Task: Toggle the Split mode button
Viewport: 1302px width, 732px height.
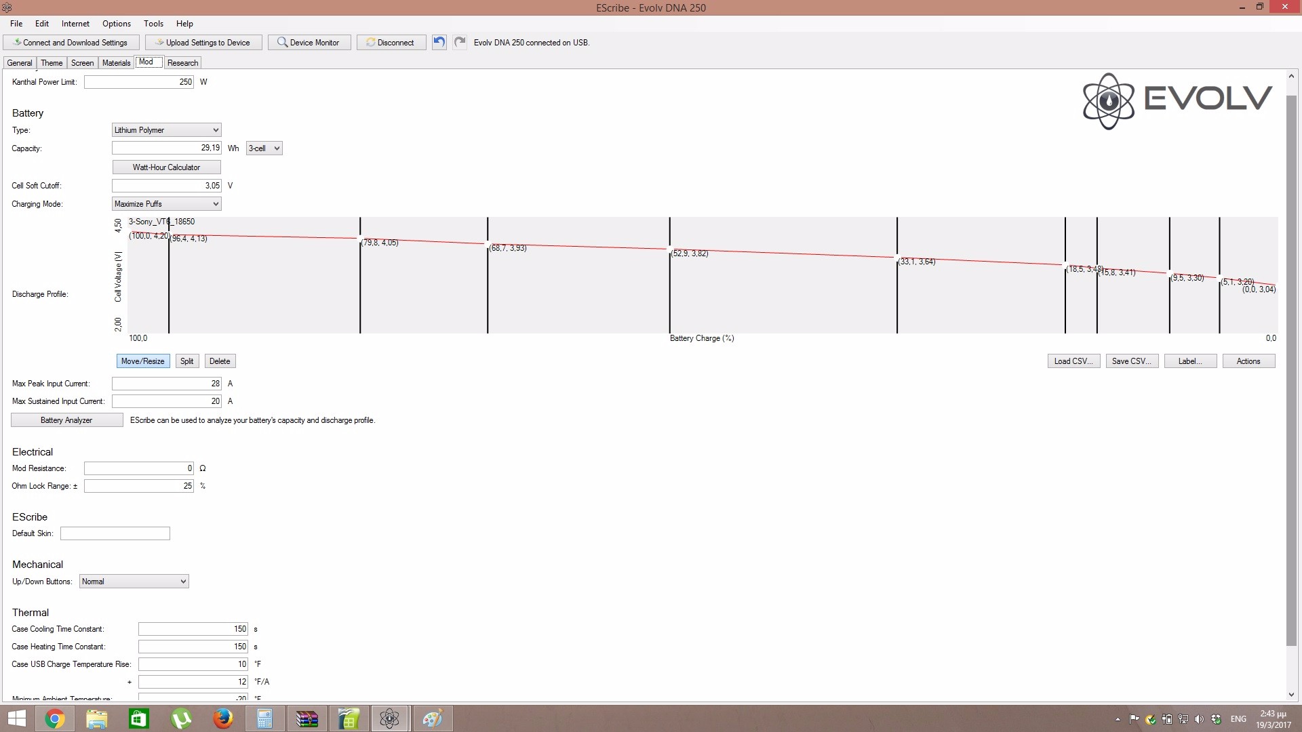Action: [x=186, y=361]
